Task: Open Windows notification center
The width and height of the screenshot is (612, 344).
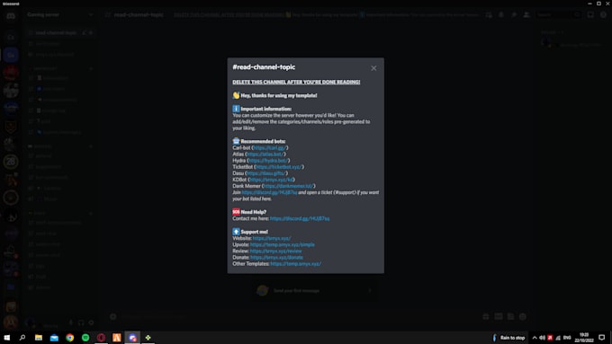Action: pyautogui.click(x=602, y=338)
